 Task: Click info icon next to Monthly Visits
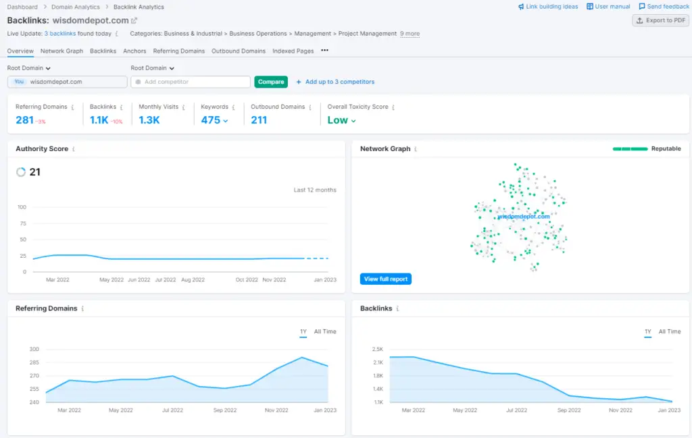tap(184, 107)
